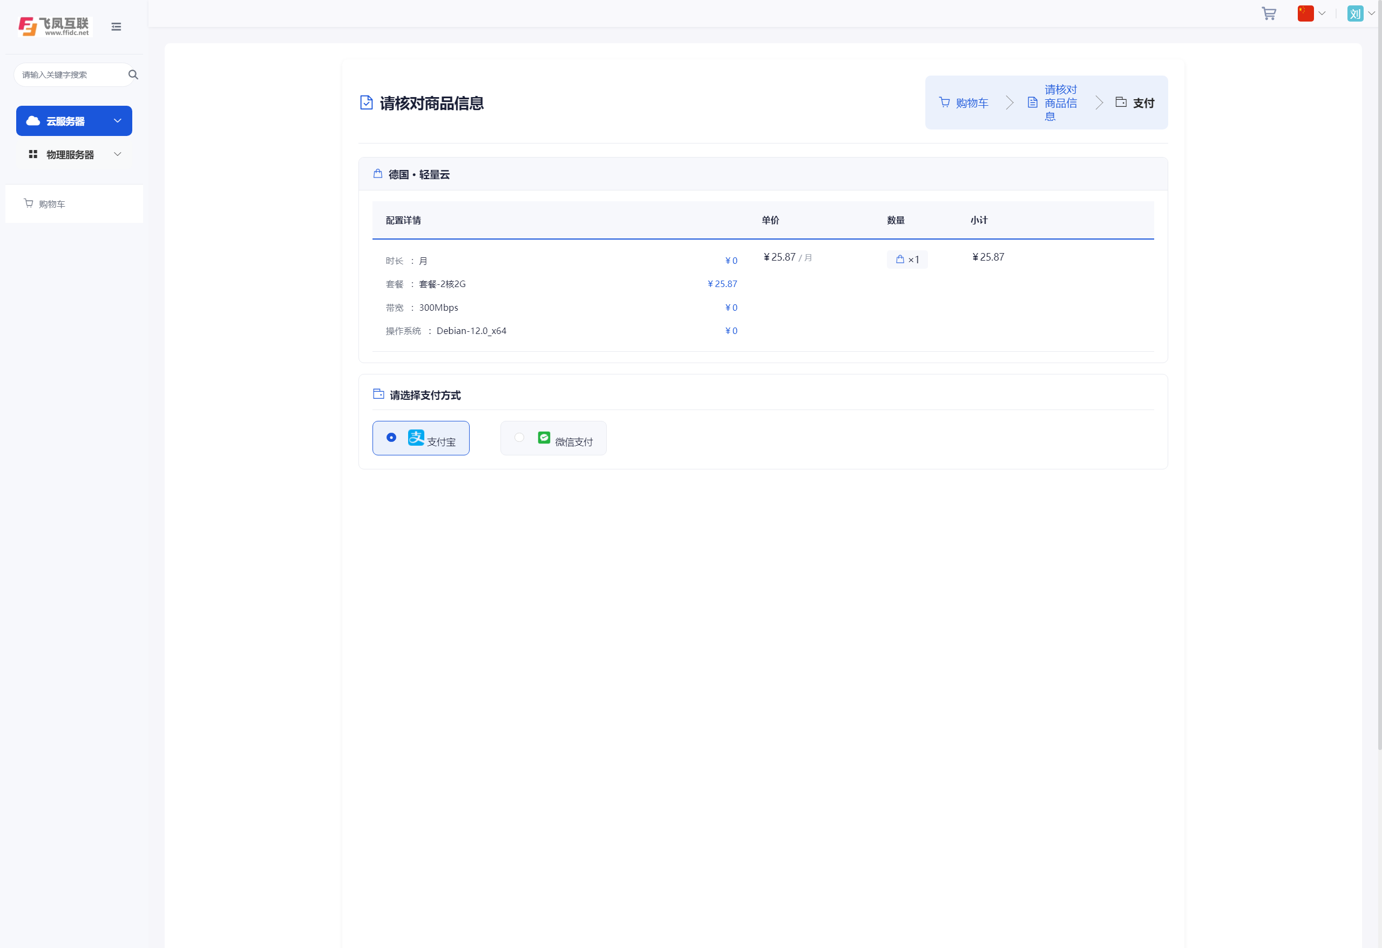
Task: Click the 时长 label
Action: [394, 261]
